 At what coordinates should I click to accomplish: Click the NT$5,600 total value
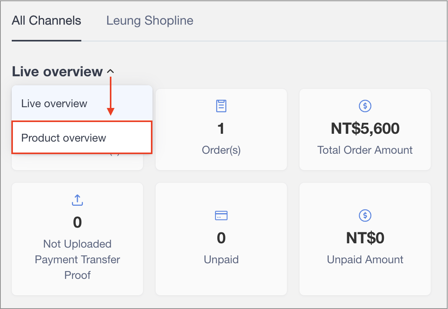[x=365, y=129]
